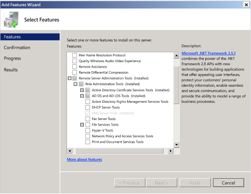Enable DHCP Server Tools checkbox
The width and height of the screenshot is (251, 194).
pyautogui.click(x=87, y=108)
